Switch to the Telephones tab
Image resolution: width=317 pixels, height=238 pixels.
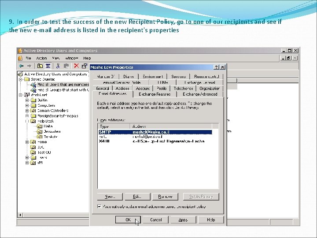183,89
